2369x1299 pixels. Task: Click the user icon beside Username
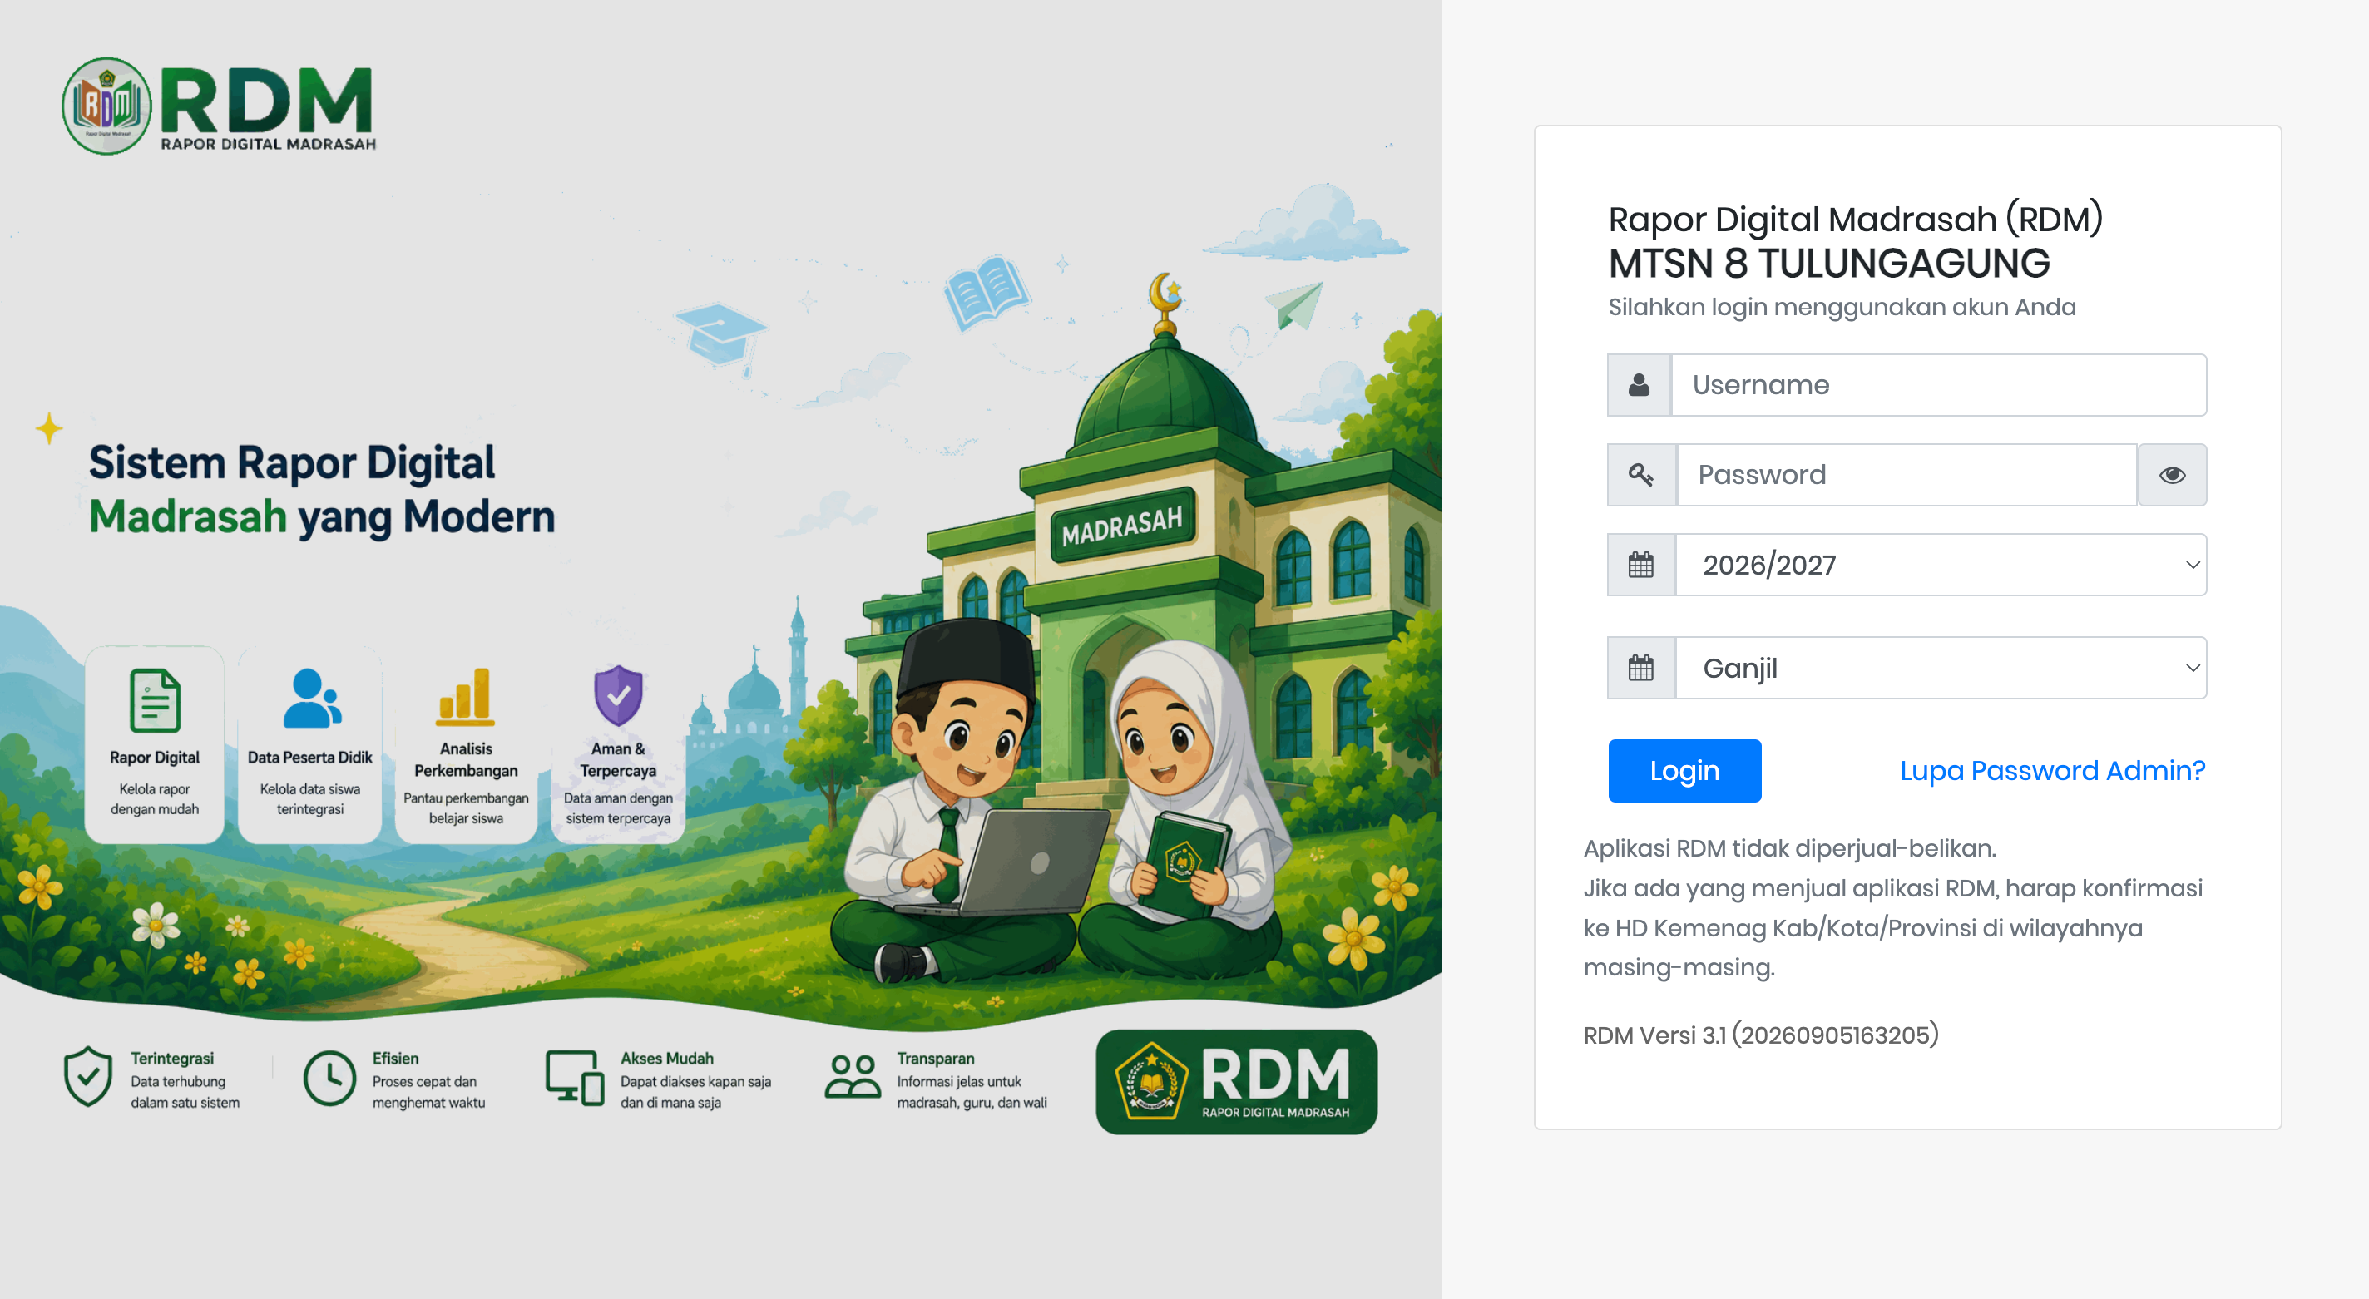1639,384
